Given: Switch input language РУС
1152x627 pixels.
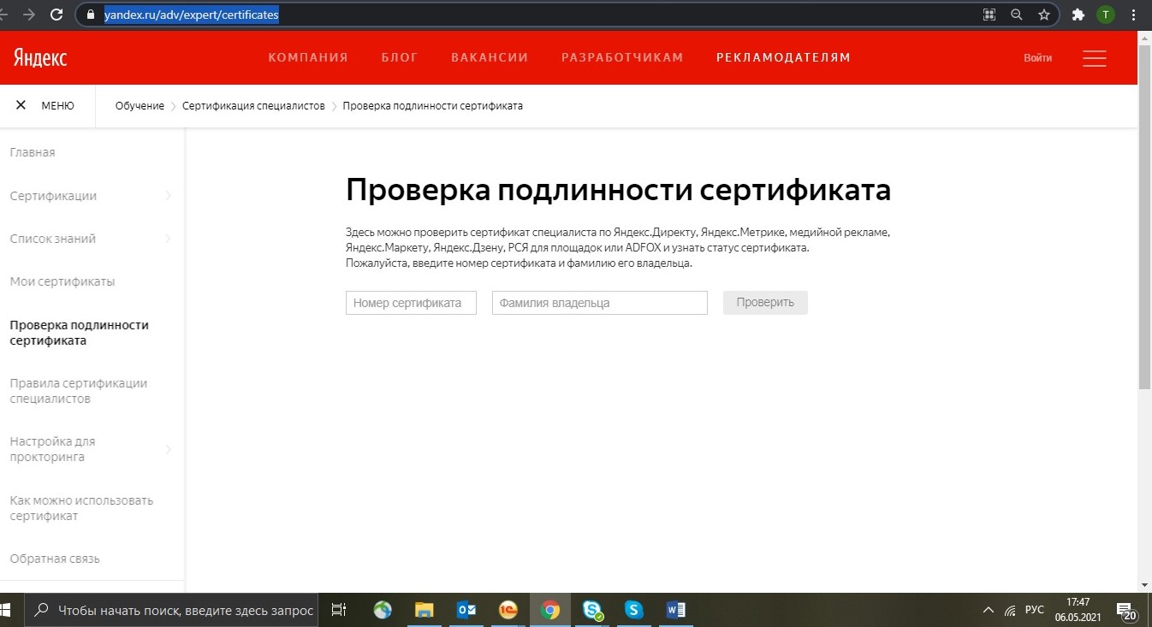Looking at the screenshot, I should [x=1035, y=610].
